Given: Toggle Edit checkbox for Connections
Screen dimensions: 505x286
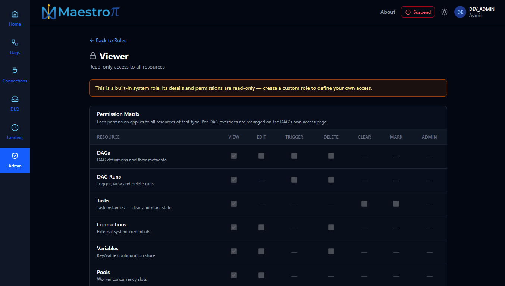Looking at the screenshot, I should (x=261, y=227).
